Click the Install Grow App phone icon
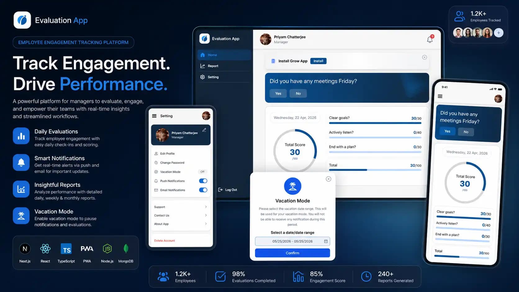Viewport: 519px width, 292px height. tap(273, 61)
